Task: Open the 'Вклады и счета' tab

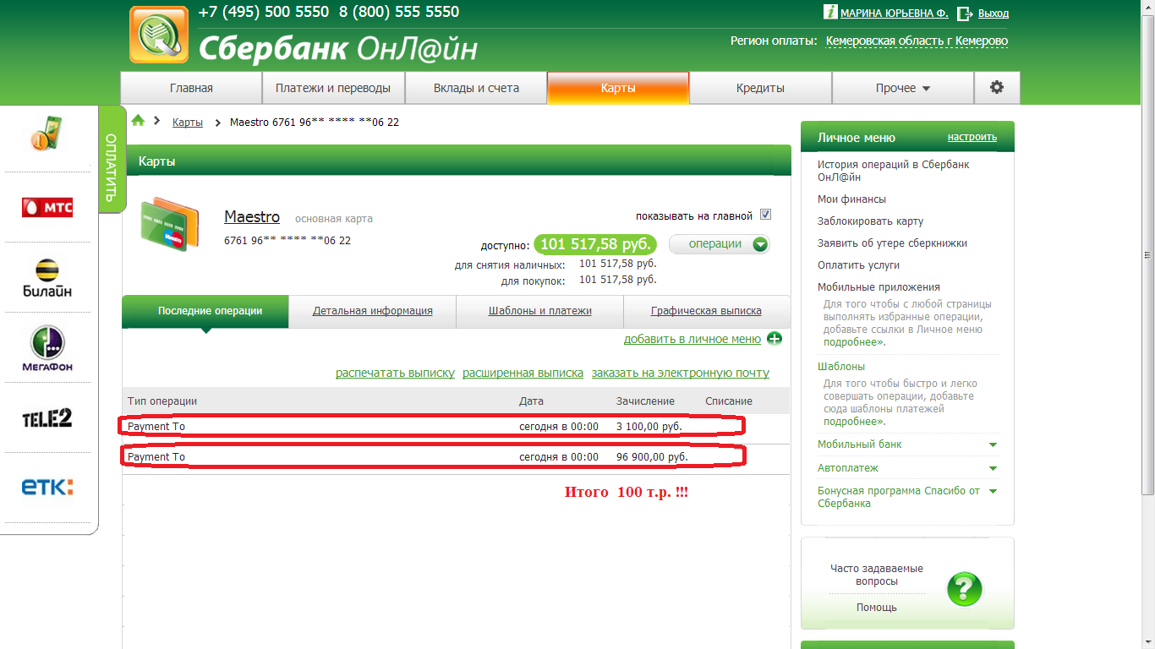Action: click(x=476, y=88)
